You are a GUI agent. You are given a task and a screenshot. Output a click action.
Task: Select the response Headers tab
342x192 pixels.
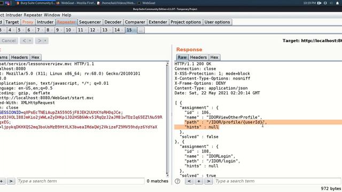198,57
